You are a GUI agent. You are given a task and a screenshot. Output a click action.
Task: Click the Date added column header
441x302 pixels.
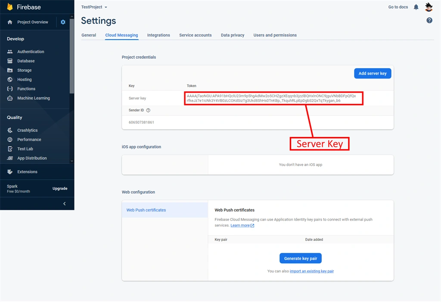tap(314, 240)
